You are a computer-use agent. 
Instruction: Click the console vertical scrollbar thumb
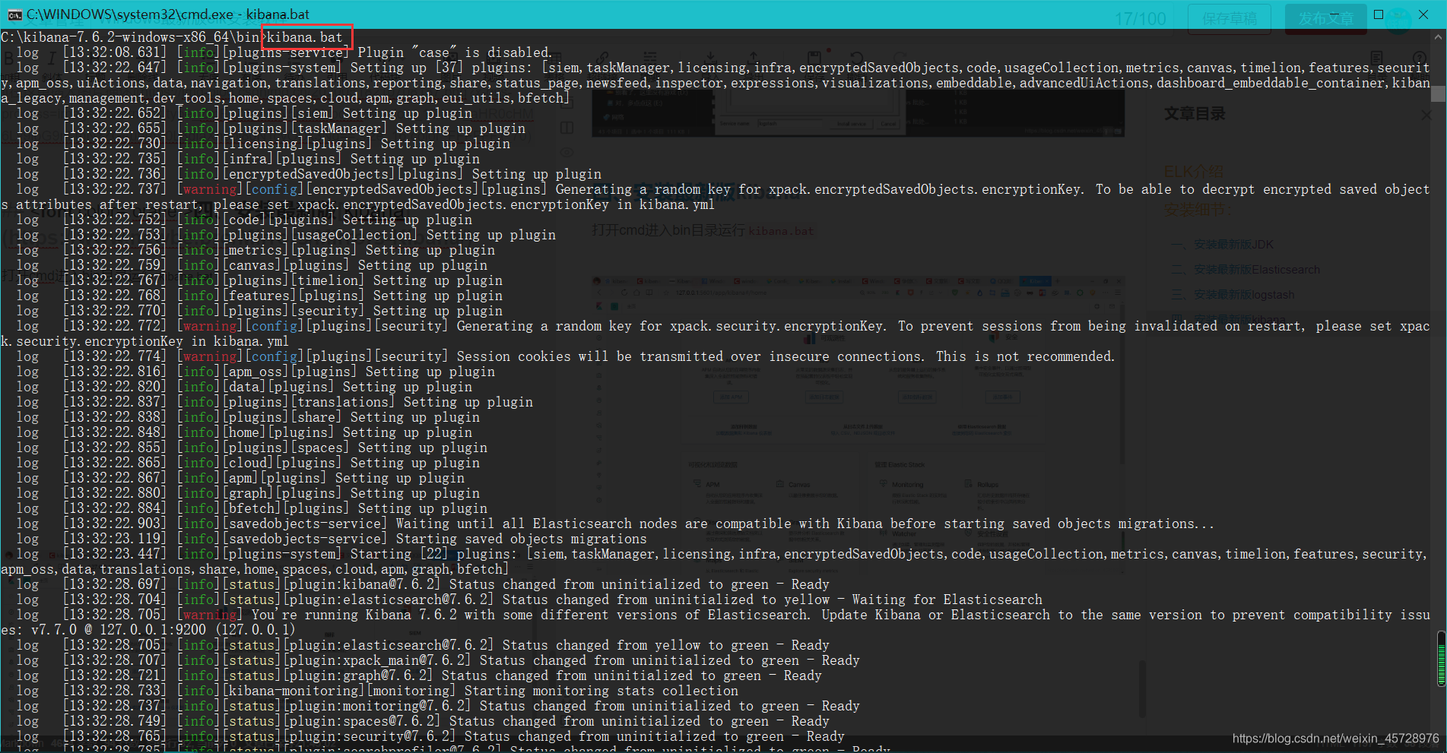tap(1439, 93)
